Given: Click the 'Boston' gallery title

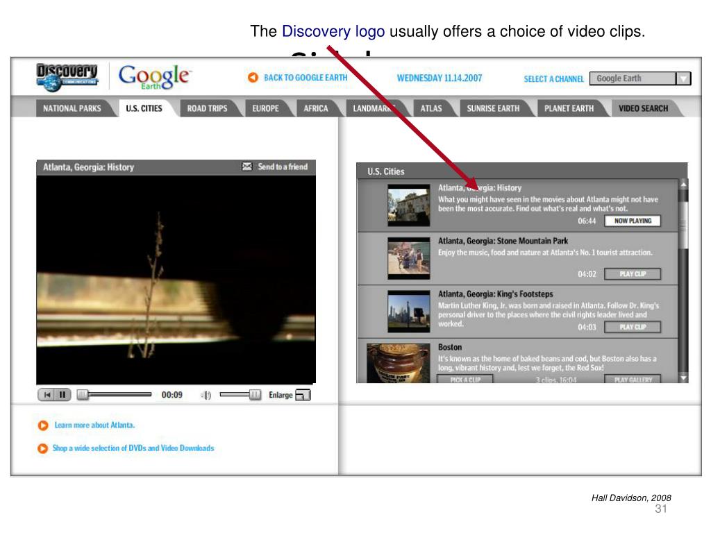Looking at the screenshot, I should click(450, 347).
